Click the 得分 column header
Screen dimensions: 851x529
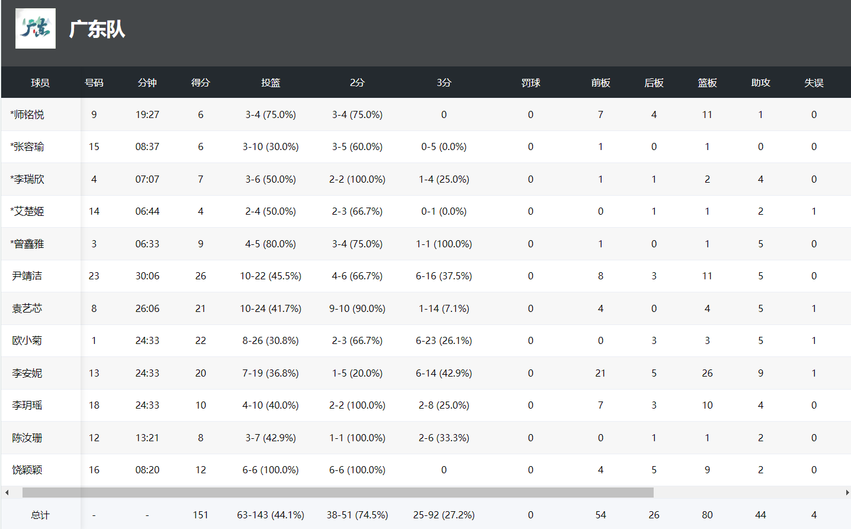(x=200, y=82)
